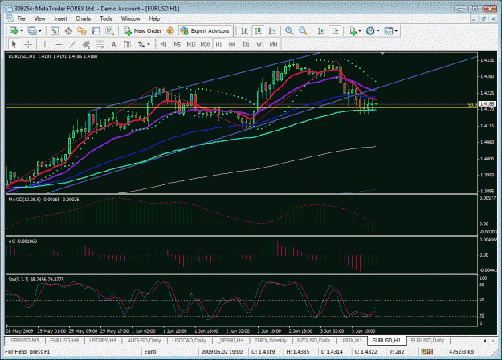Open the Market Watch window icon

(x=55, y=31)
